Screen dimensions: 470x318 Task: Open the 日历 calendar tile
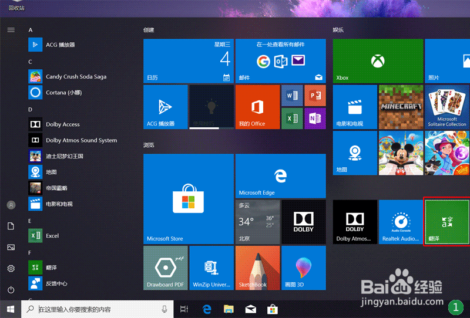click(x=189, y=61)
